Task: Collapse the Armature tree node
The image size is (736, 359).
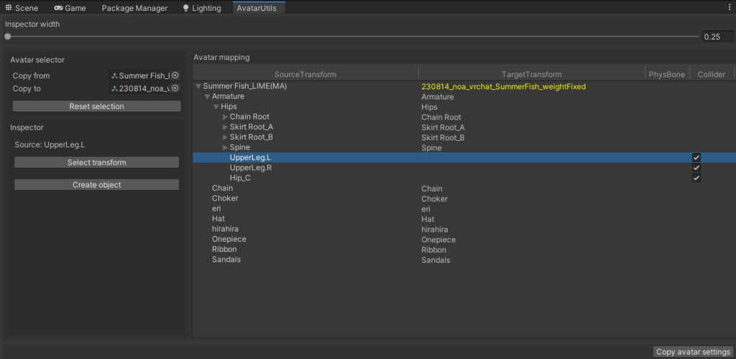Action: tap(207, 96)
